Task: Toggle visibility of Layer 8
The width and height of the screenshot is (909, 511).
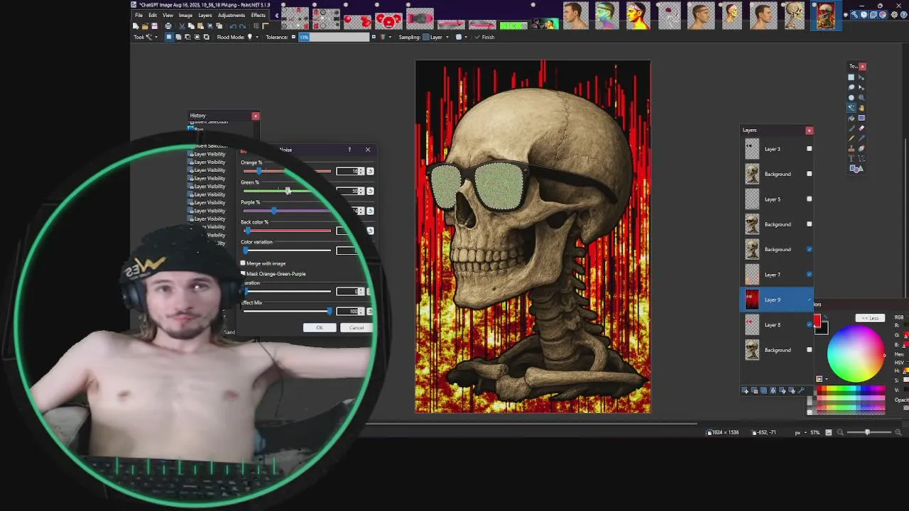Action: coord(809,325)
